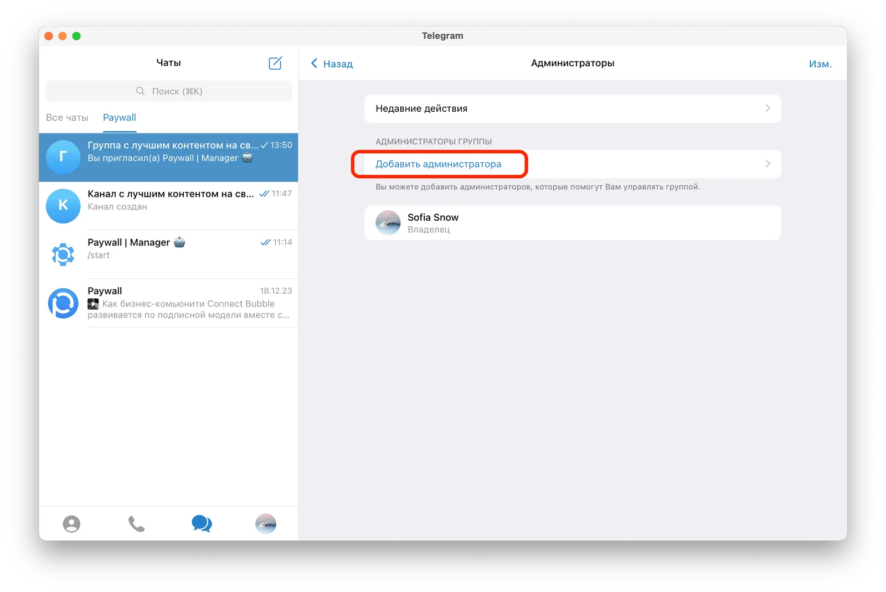Open the Группа с лучшим контентом chat
Viewport: 886px width, 592px height.
pos(168,157)
